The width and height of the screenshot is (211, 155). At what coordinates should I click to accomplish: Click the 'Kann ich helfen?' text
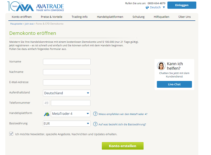pyautogui.click(x=175, y=66)
